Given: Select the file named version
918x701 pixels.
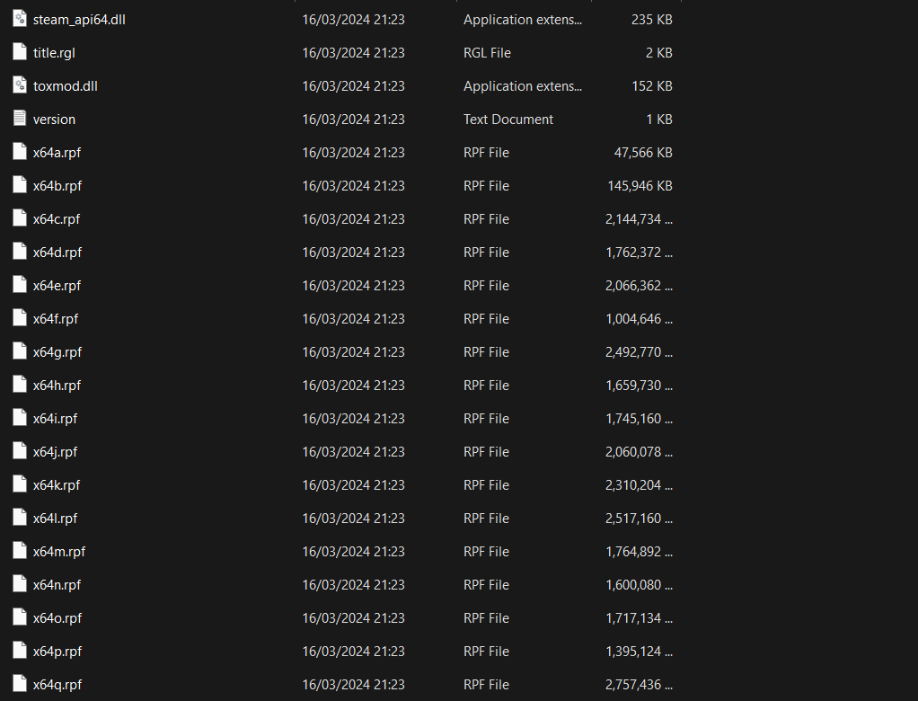Looking at the screenshot, I should coord(54,120).
